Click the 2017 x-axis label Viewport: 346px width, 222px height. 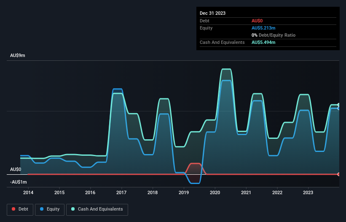tap(121, 192)
